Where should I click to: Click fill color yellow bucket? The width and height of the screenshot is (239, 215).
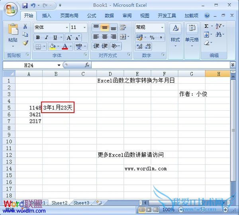(53, 46)
